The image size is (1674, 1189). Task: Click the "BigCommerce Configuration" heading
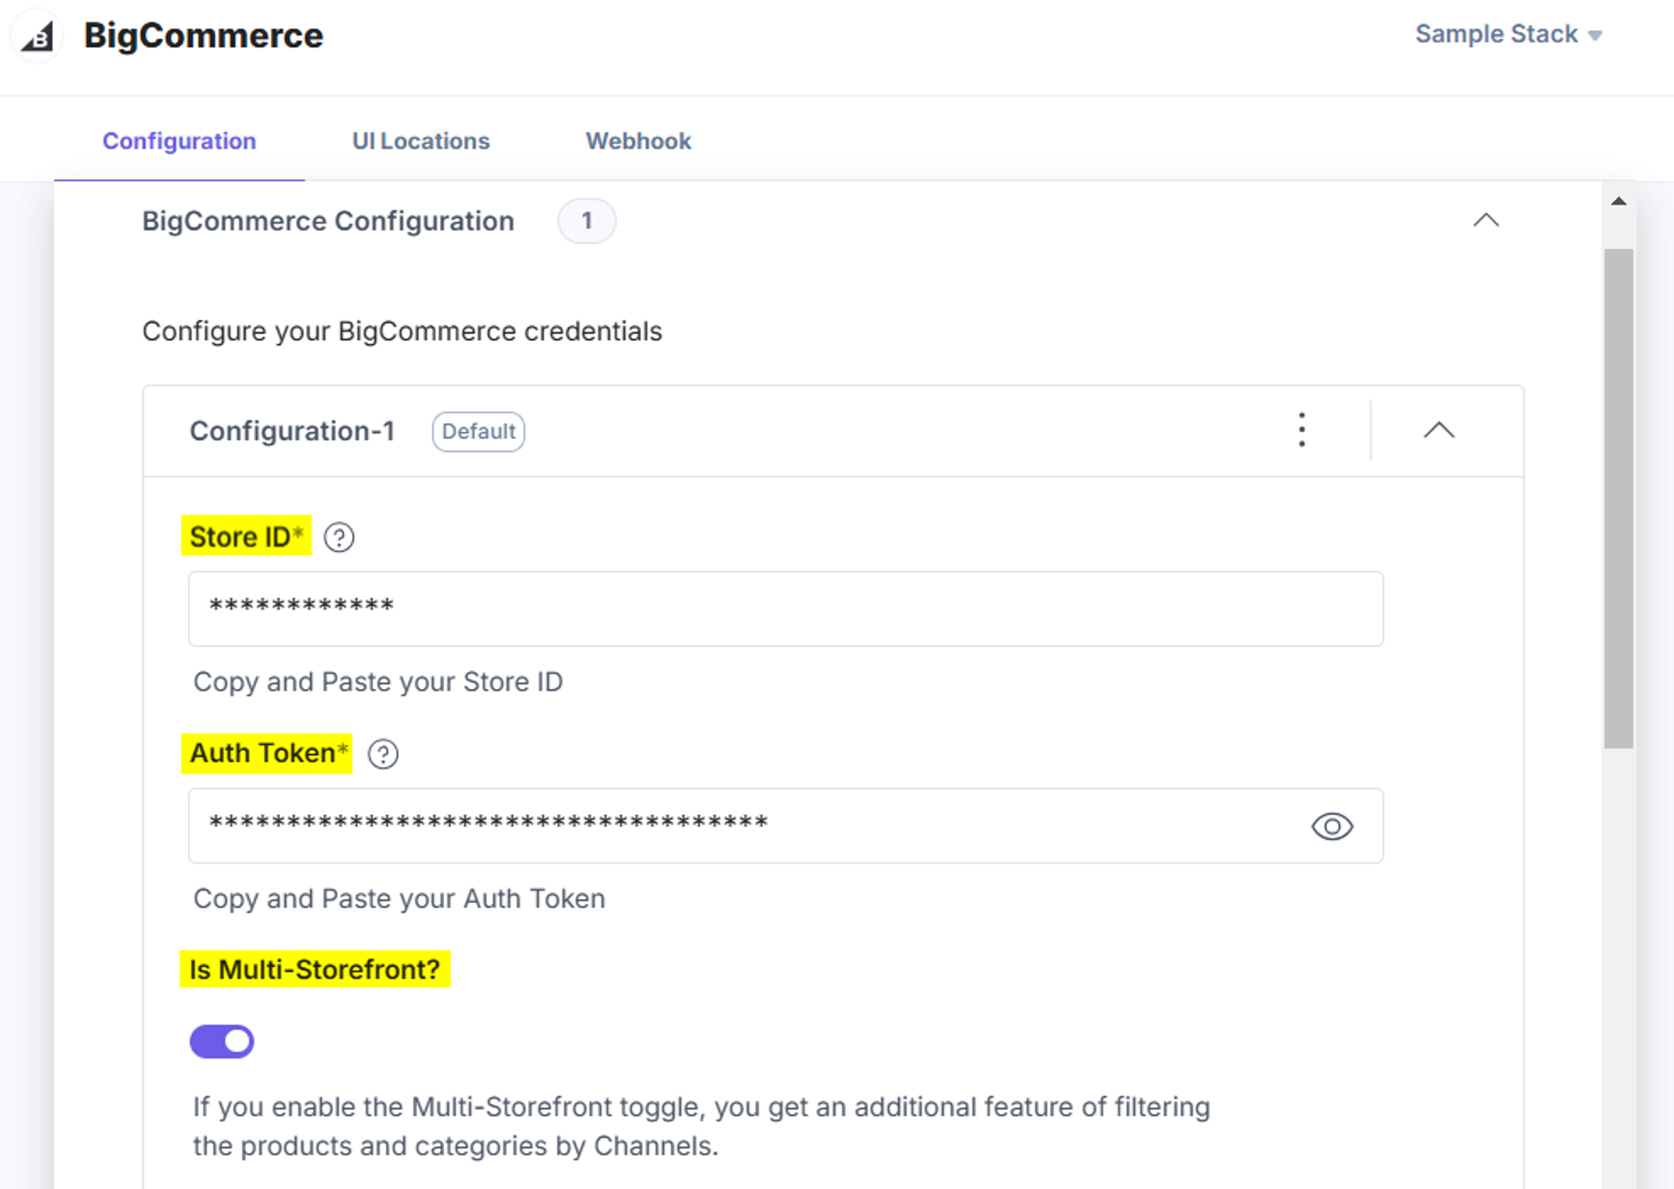(328, 221)
